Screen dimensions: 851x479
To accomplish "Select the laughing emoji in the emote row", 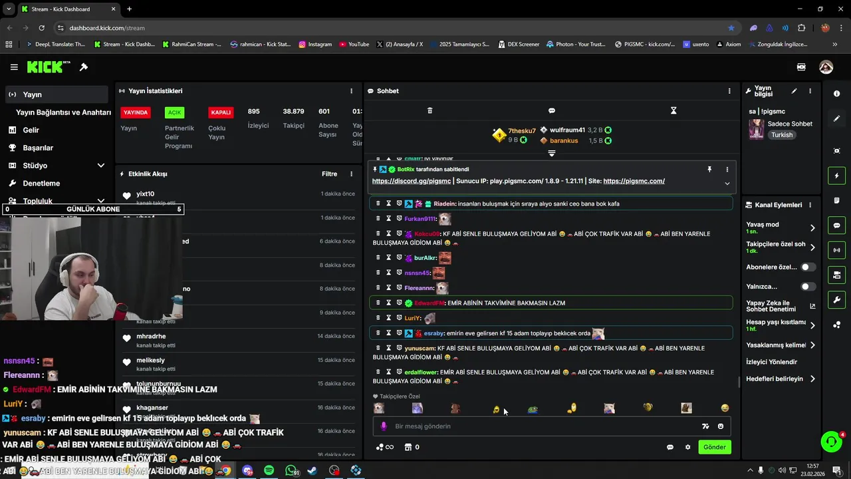I will tap(725, 408).
